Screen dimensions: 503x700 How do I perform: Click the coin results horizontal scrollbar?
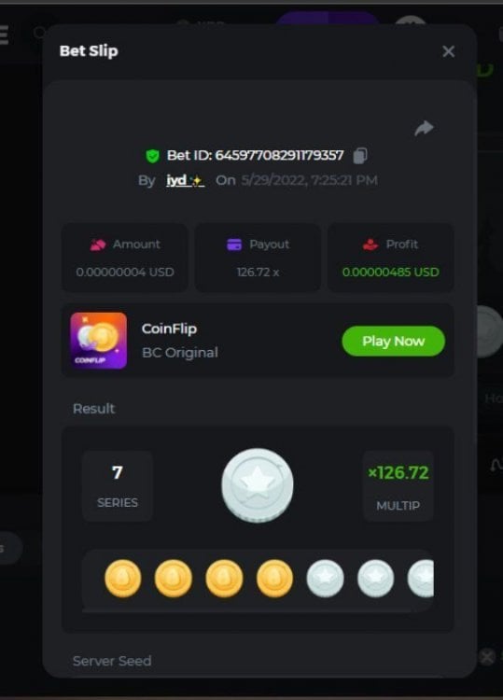tap(246, 610)
